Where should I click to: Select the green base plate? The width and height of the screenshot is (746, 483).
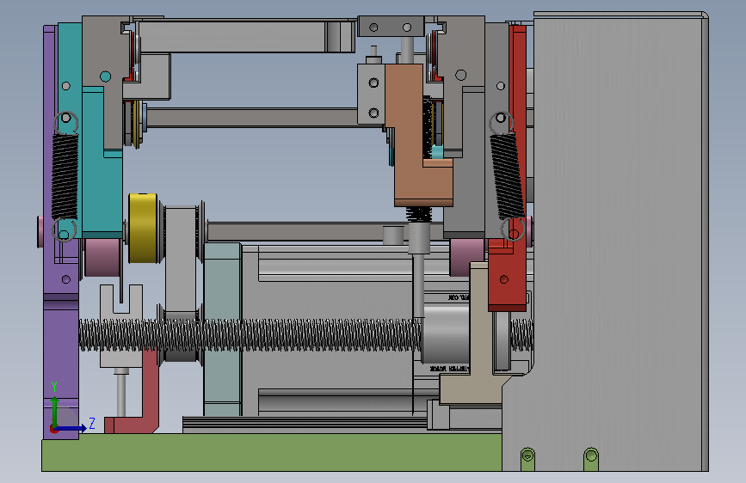271,452
